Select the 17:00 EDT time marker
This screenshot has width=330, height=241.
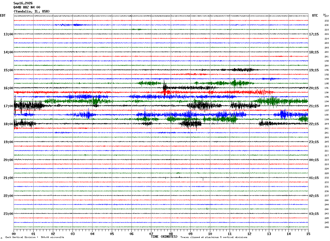click(8, 106)
